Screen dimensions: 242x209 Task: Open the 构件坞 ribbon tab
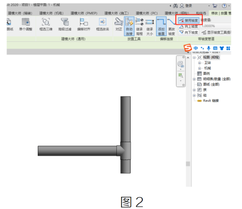click(x=201, y=13)
